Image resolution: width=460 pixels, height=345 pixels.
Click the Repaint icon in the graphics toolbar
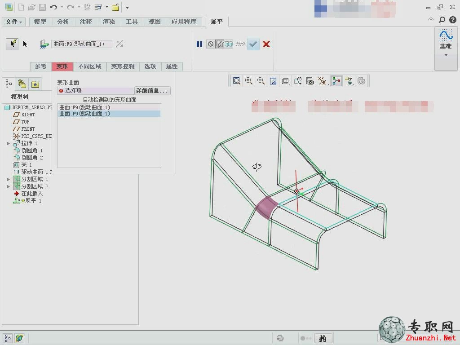(273, 81)
